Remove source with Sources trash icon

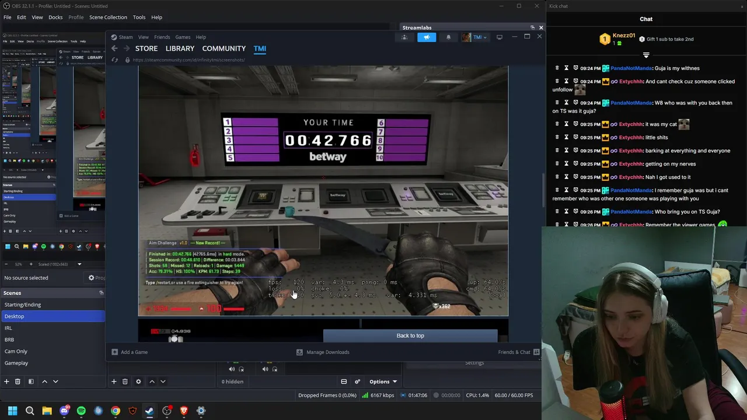[x=125, y=381]
